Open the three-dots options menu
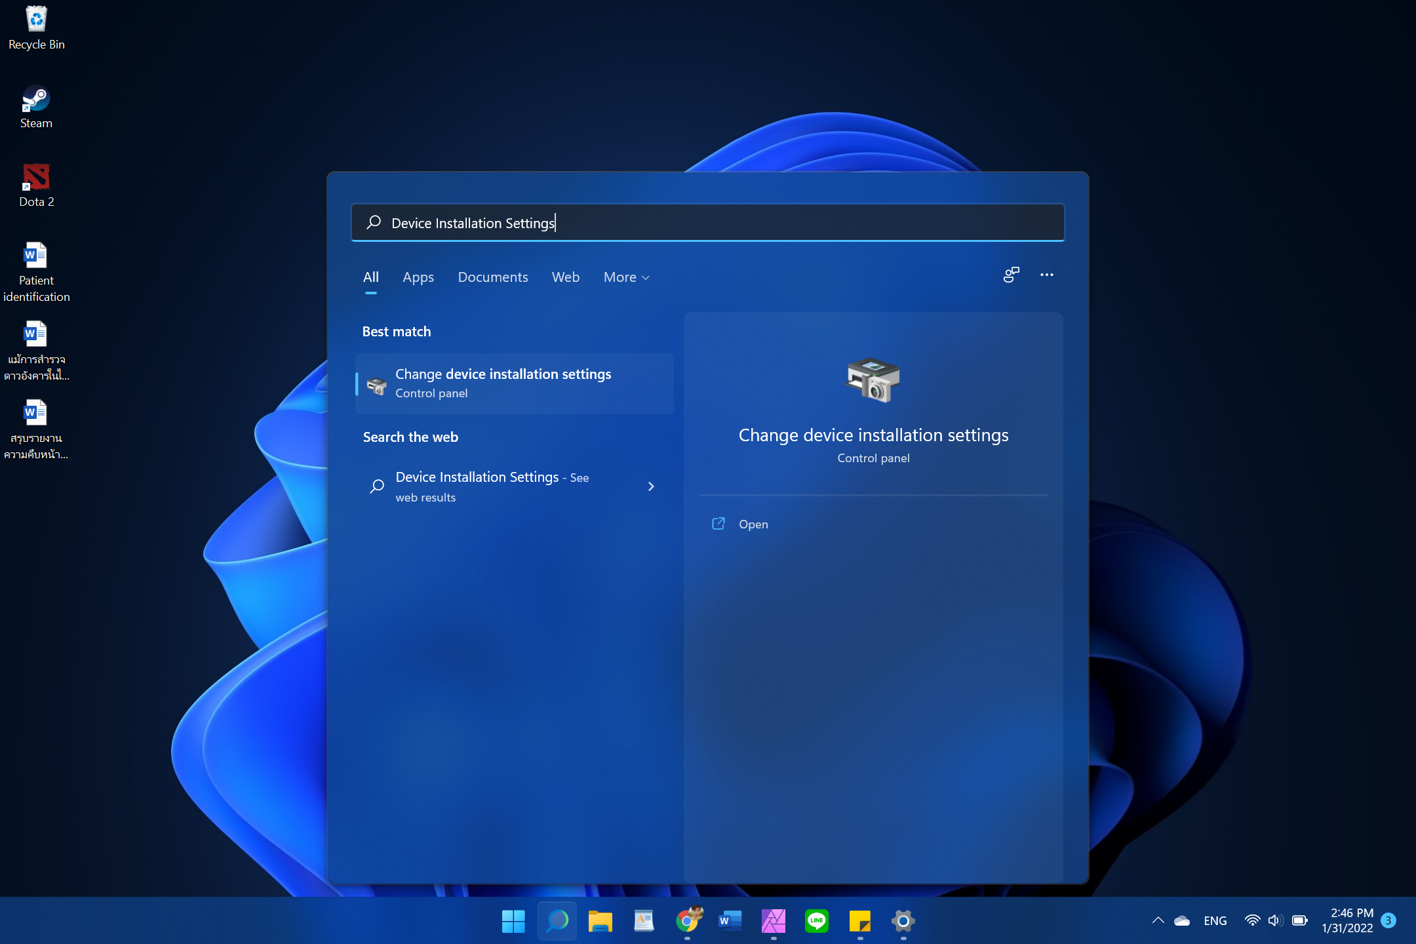 [1046, 275]
